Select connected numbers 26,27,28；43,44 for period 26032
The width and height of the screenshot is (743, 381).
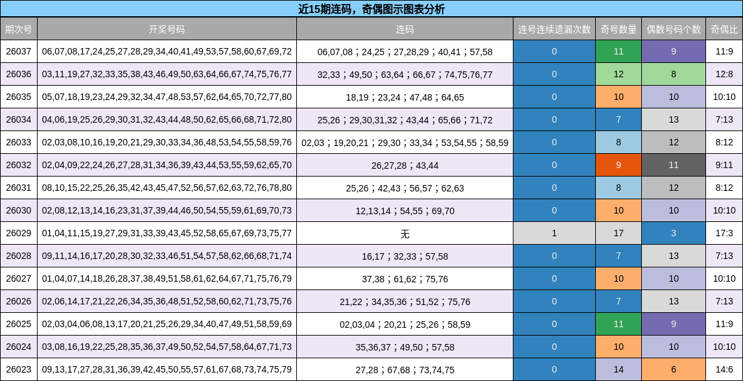point(405,165)
